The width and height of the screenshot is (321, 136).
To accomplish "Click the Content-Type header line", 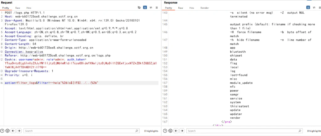I will click(45, 40).
